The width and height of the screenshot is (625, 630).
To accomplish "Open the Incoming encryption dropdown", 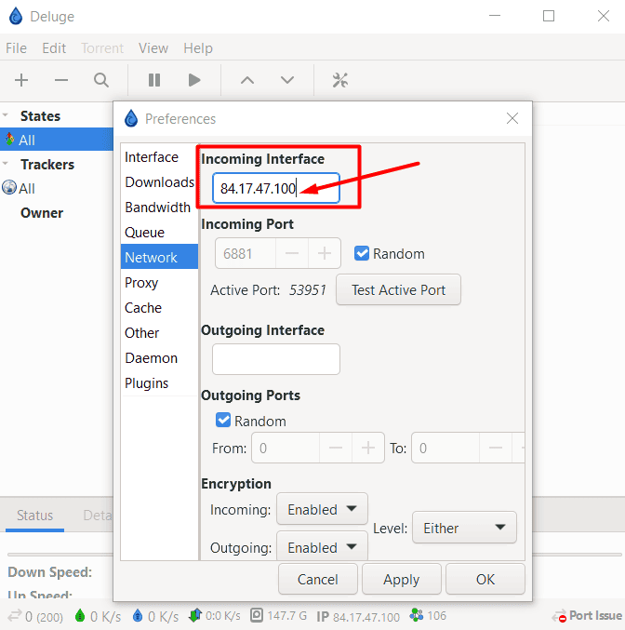I will 322,509.
